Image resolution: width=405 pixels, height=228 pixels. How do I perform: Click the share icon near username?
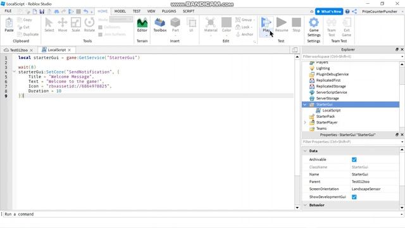[x=354, y=11]
